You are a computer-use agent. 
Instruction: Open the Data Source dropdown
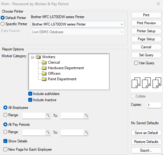pos(122,32)
